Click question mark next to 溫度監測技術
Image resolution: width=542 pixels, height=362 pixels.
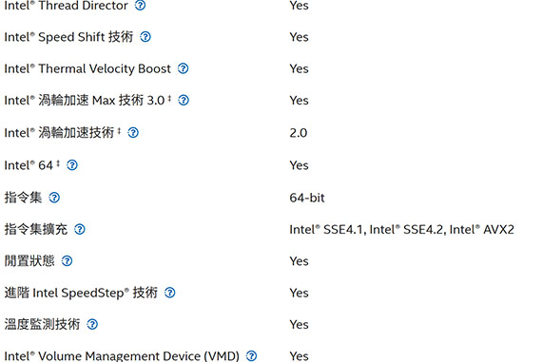pos(92,324)
